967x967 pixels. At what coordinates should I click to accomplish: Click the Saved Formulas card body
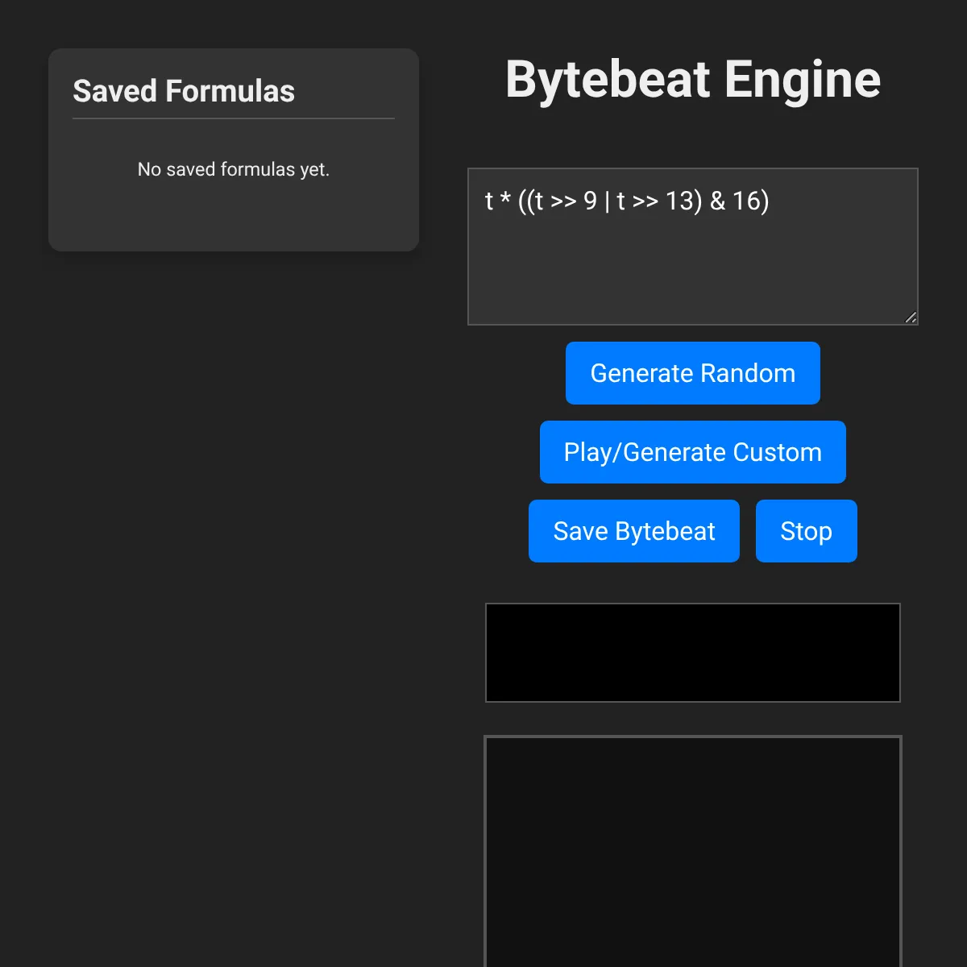[233, 214]
